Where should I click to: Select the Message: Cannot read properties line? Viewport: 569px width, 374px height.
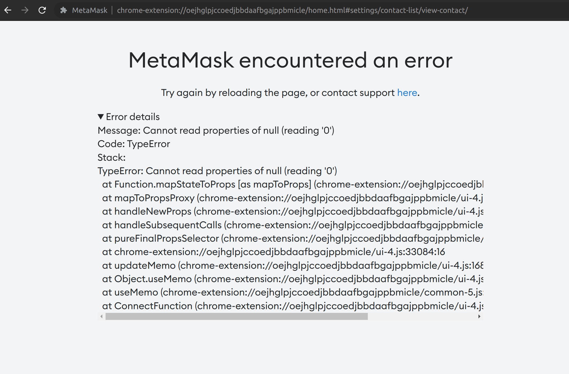point(216,130)
